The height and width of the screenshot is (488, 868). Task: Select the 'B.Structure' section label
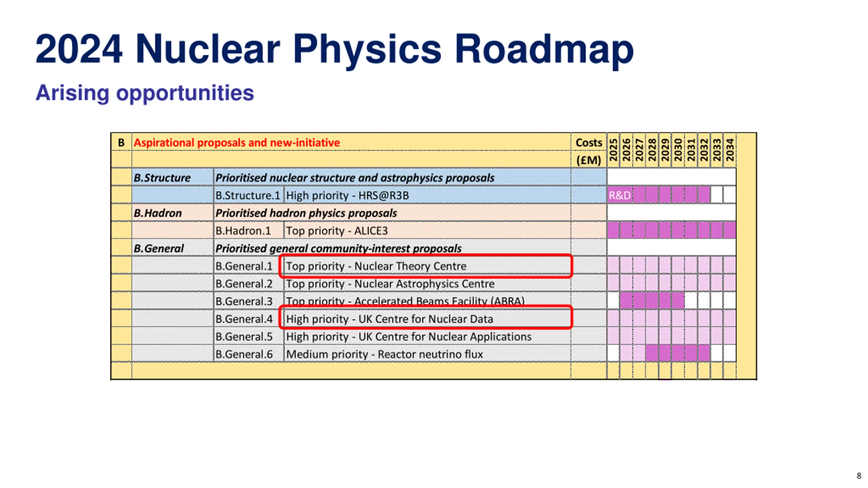(162, 178)
